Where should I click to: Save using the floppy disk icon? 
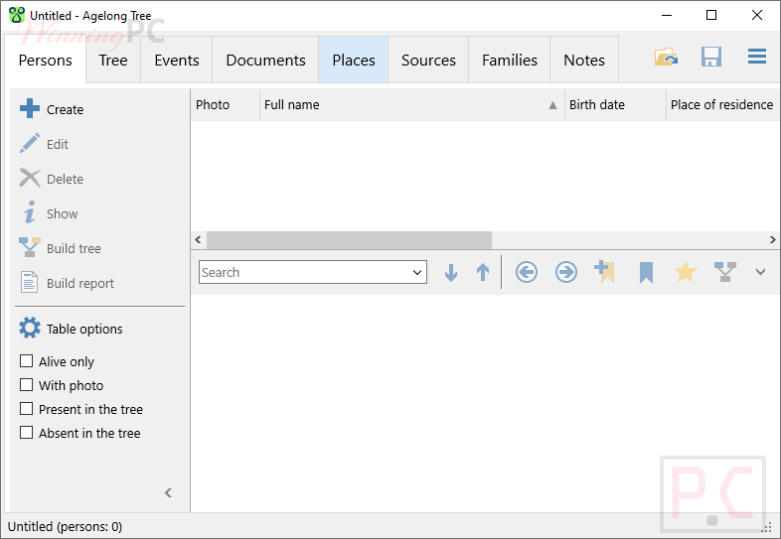pos(711,58)
